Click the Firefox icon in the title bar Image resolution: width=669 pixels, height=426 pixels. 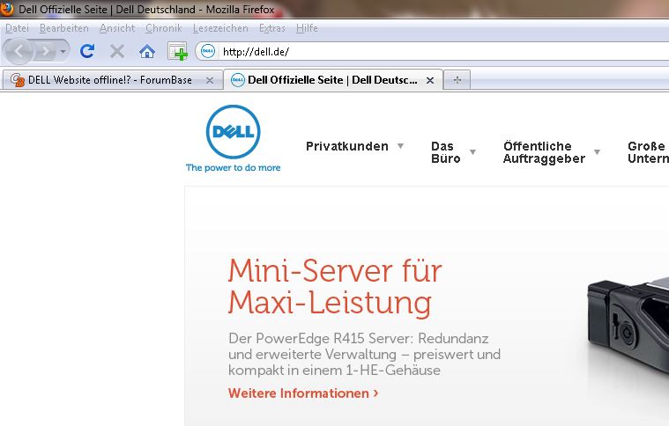6,8
